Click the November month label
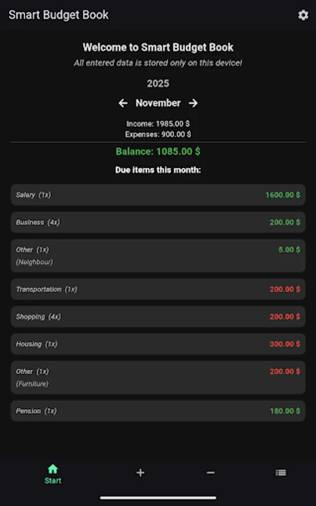This screenshot has height=506, width=316. point(158,103)
